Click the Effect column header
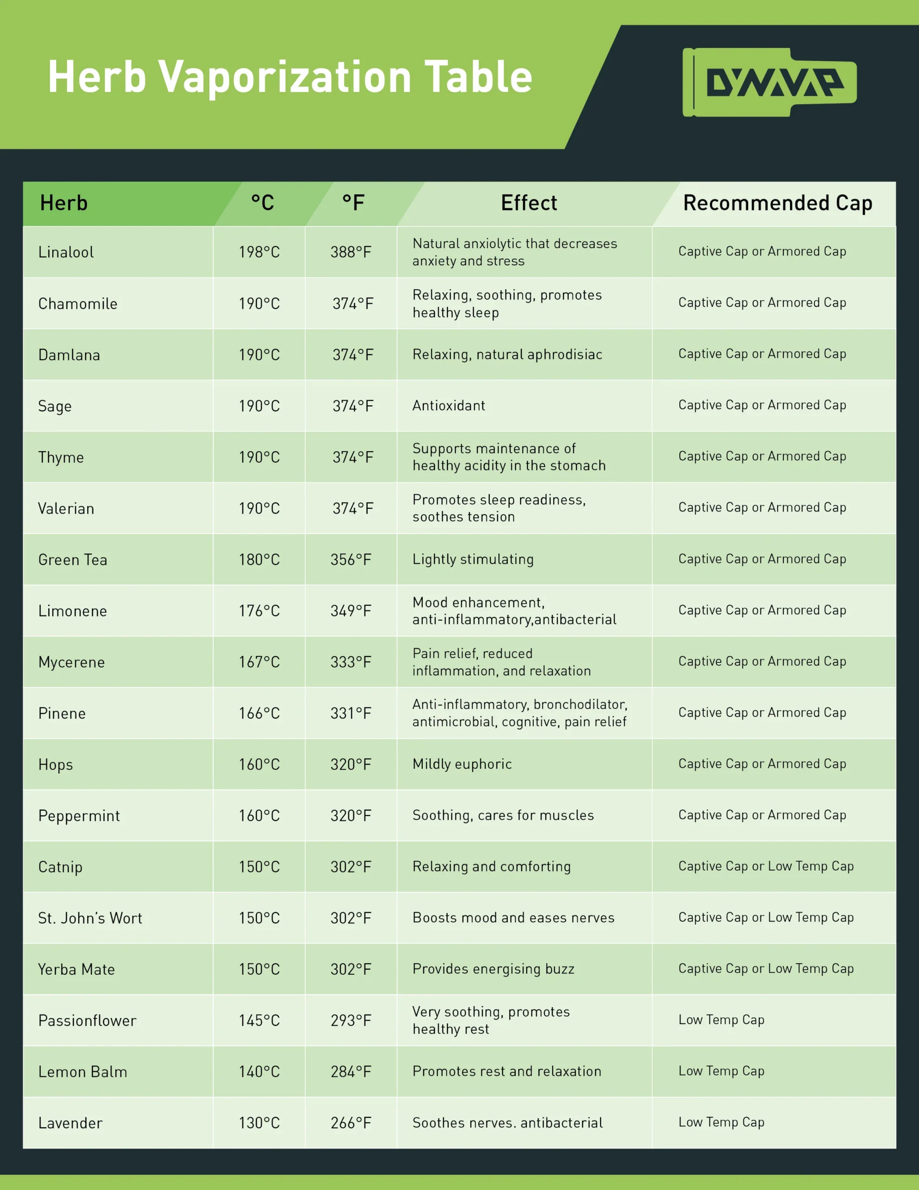Screen dimensions: 919x1190 [528, 203]
